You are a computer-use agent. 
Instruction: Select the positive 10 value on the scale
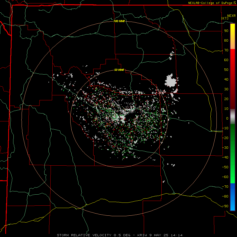(226, 109)
